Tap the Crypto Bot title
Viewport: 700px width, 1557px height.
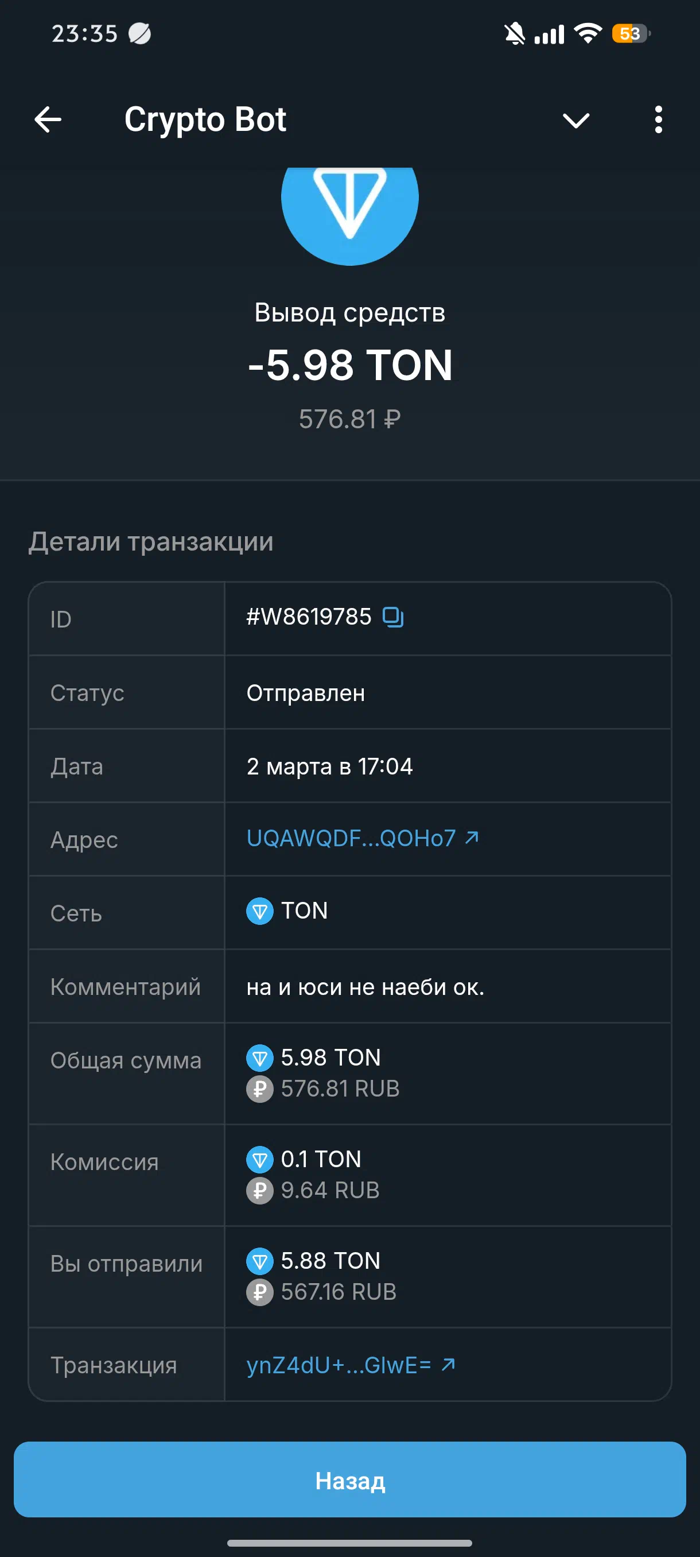[205, 119]
